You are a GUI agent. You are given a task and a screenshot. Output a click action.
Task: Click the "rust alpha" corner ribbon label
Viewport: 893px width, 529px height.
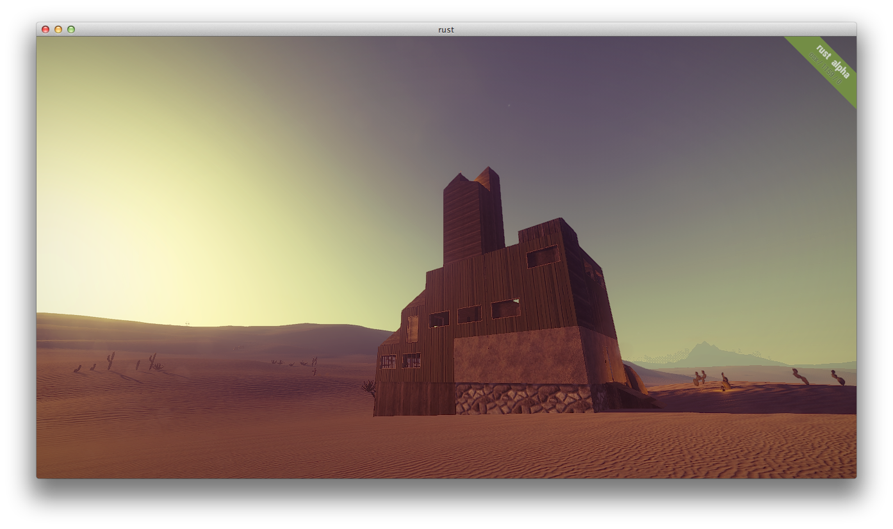[x=833, y=61]
